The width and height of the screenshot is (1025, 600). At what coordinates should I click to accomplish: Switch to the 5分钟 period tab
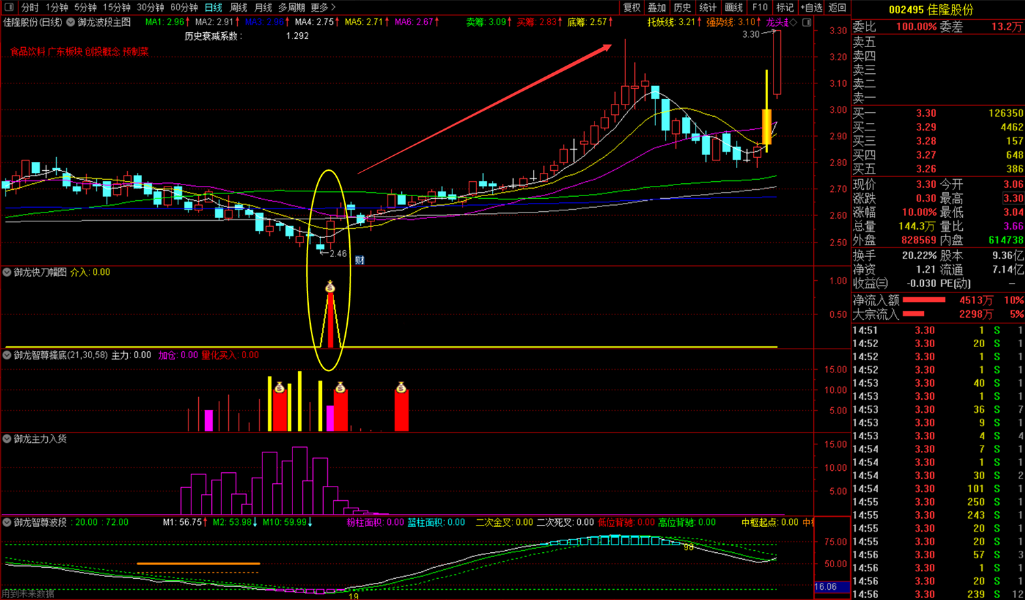85,8
